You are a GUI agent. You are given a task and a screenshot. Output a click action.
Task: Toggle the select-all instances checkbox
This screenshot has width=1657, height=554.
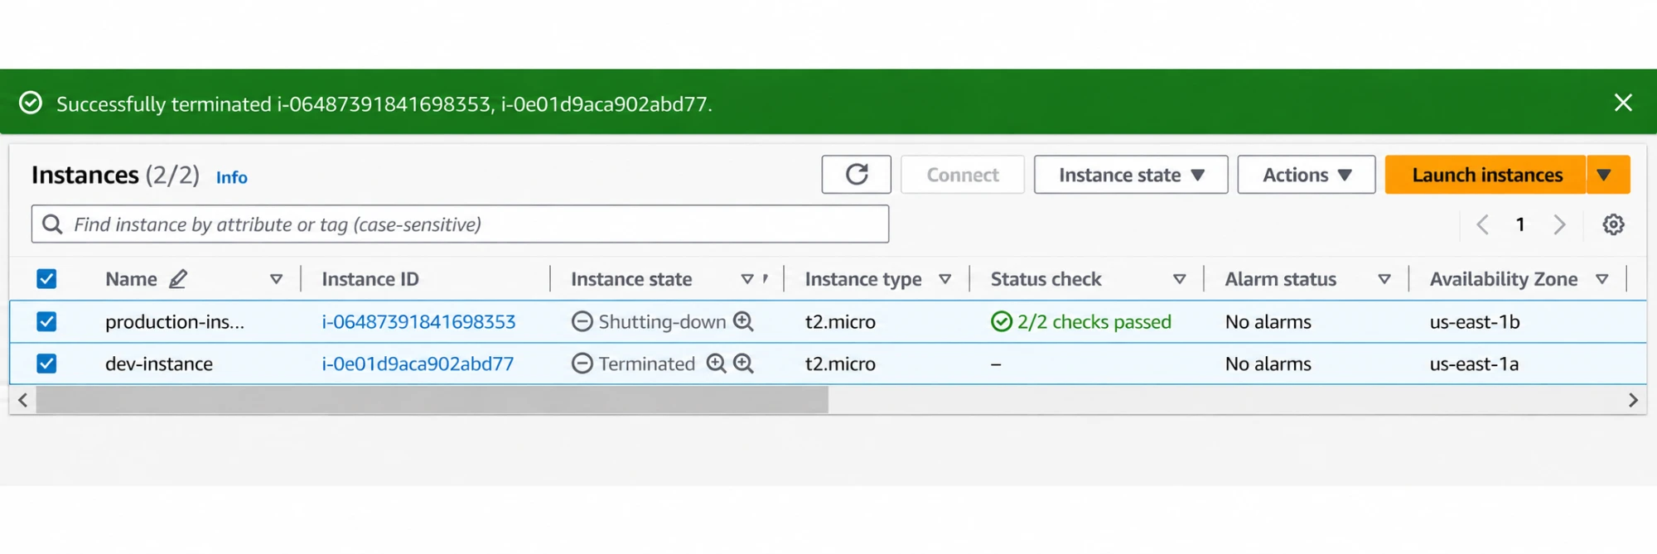tap(46, 279)
